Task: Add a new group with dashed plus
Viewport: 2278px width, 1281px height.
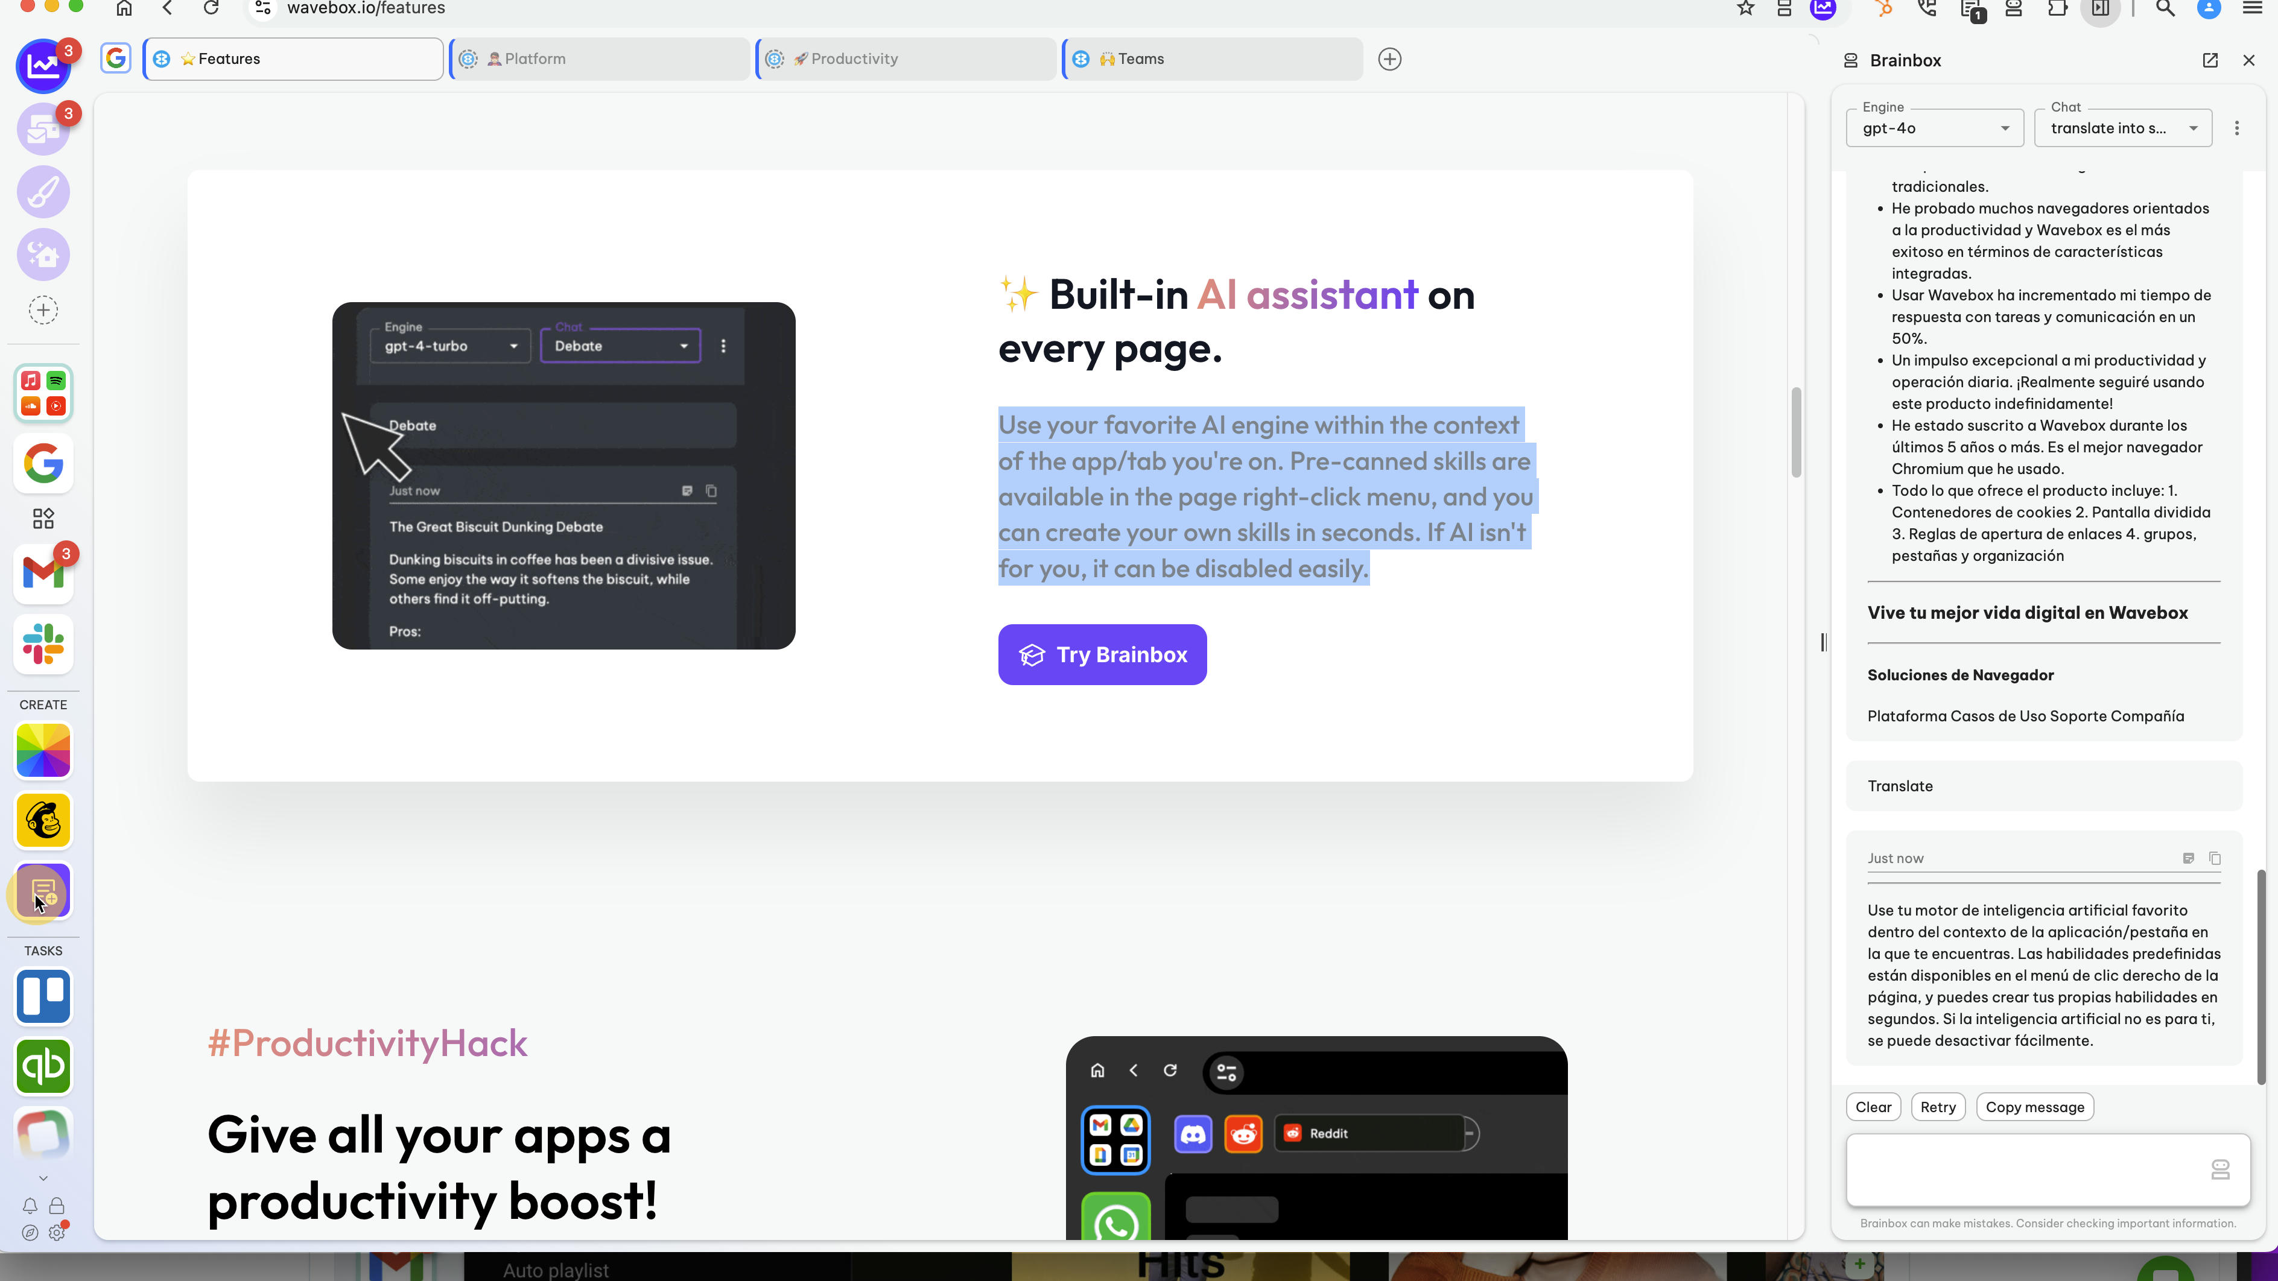Action: (x=43, y=311)
